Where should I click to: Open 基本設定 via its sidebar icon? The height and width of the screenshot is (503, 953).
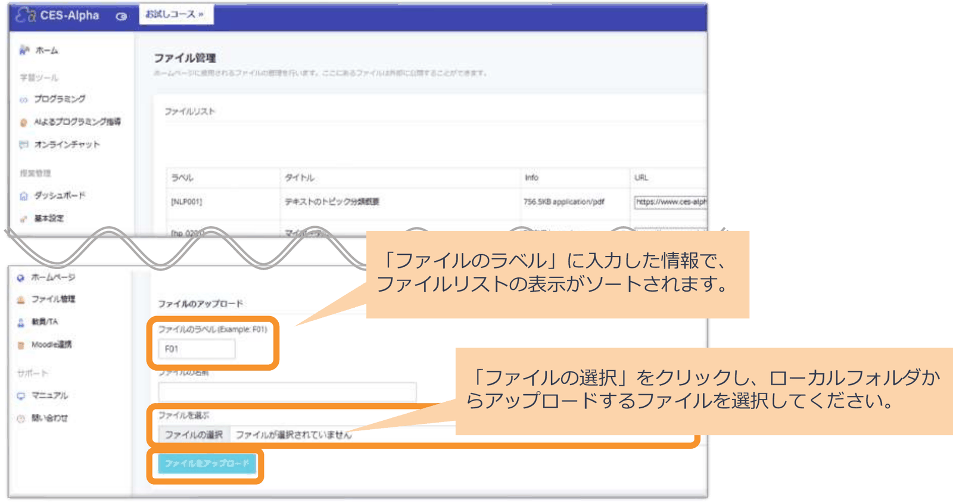pos(24,218)
